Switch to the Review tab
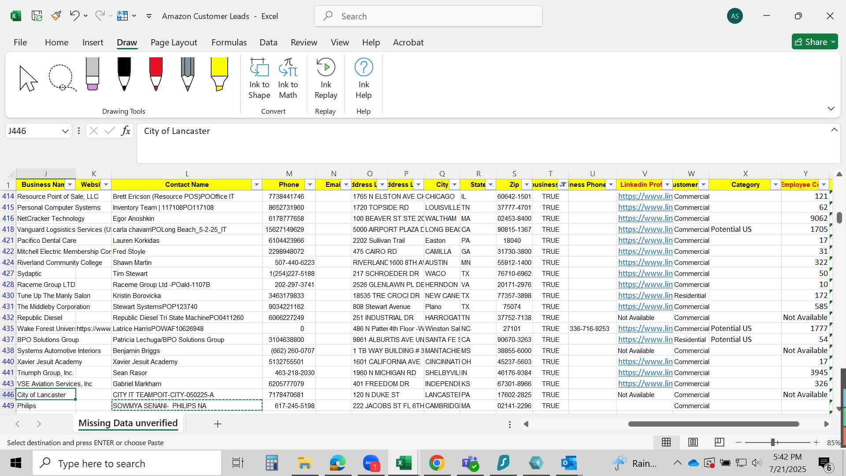The image size is (846, 476). 304,42
